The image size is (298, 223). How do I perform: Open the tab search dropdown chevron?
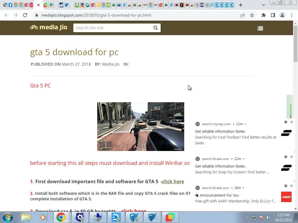tap(263, 5)
